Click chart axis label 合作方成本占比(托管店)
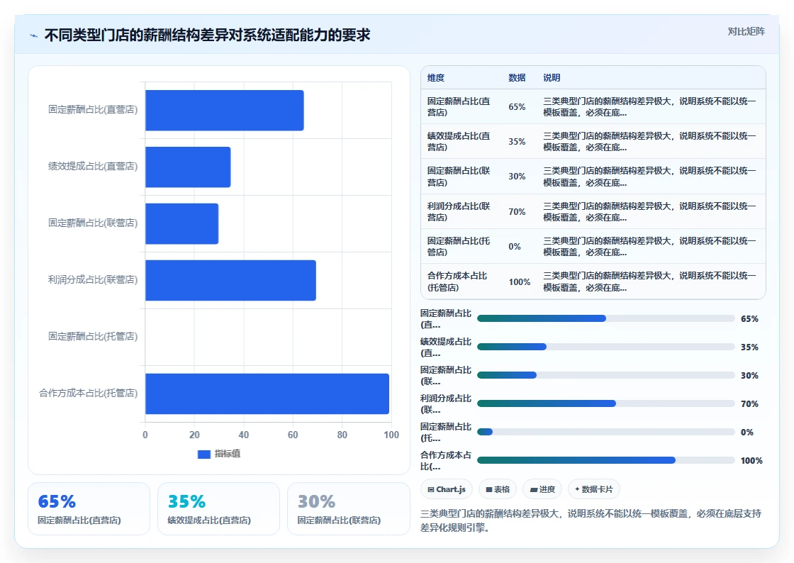This screenshot has height=563, width=794. tap(88, 394)
